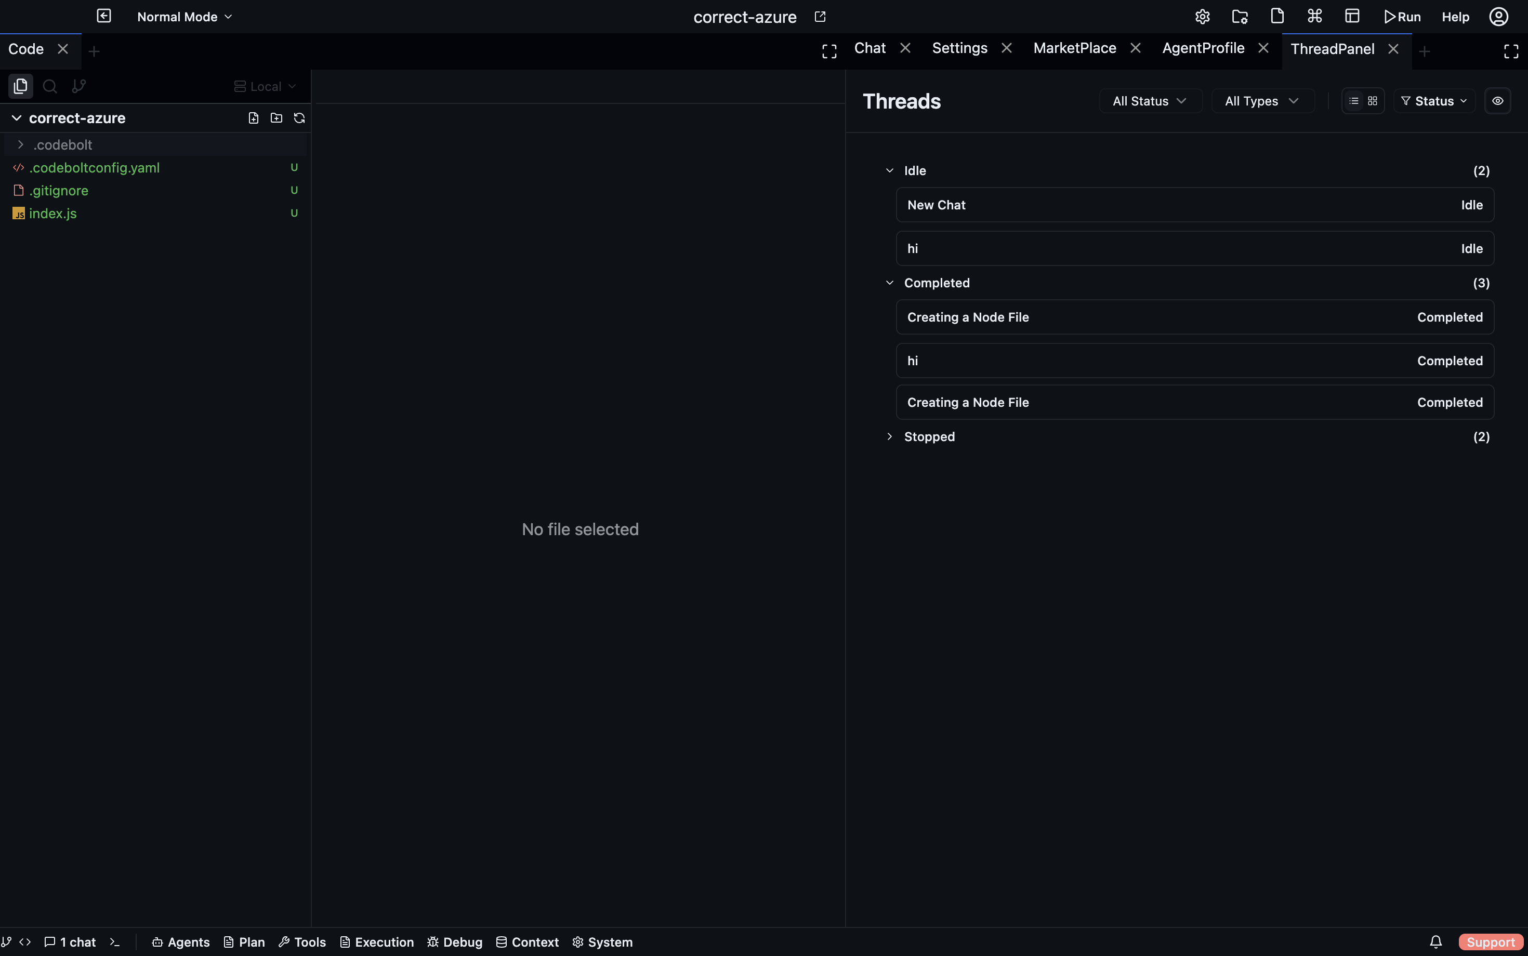The image size is (1528, 956).
Task: Switch to the AgentProfile tab
Action: (1203, 49)
